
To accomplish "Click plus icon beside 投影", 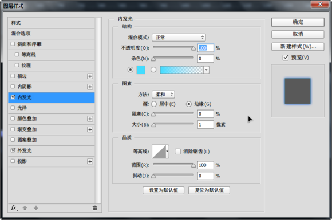I will (x=90, y=161).
